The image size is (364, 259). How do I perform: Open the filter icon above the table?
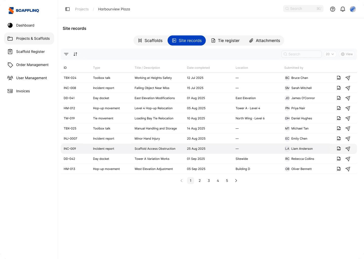coord(66,54)
